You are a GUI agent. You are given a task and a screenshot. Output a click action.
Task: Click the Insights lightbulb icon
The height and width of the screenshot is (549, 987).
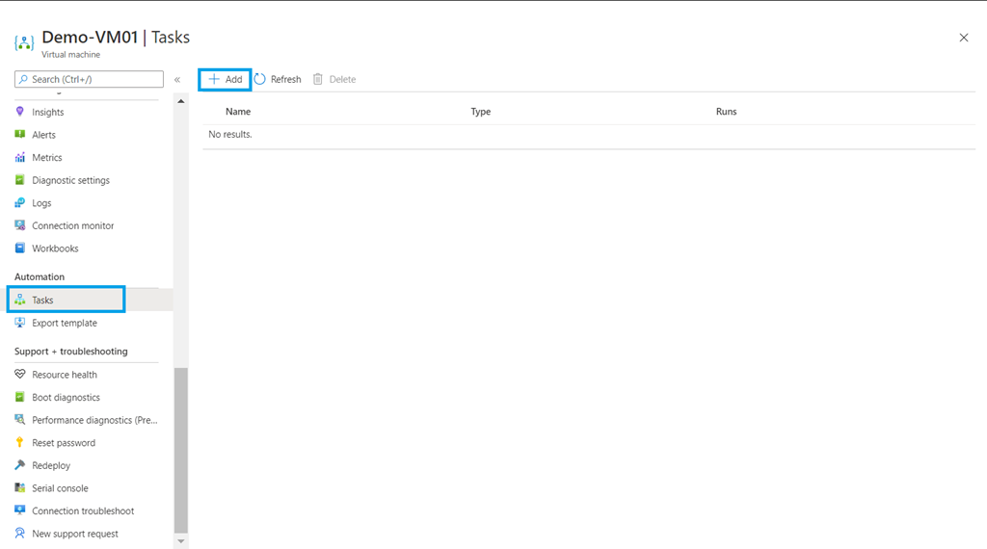[x=20, y=112]
